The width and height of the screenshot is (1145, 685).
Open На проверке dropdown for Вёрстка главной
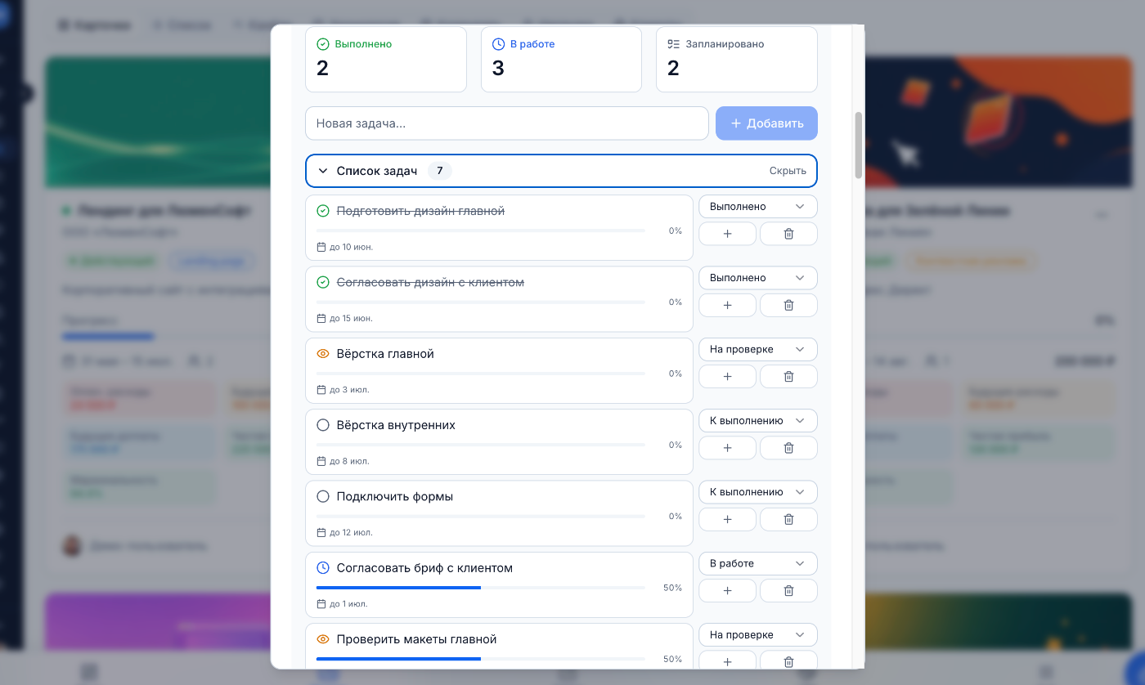758,349
